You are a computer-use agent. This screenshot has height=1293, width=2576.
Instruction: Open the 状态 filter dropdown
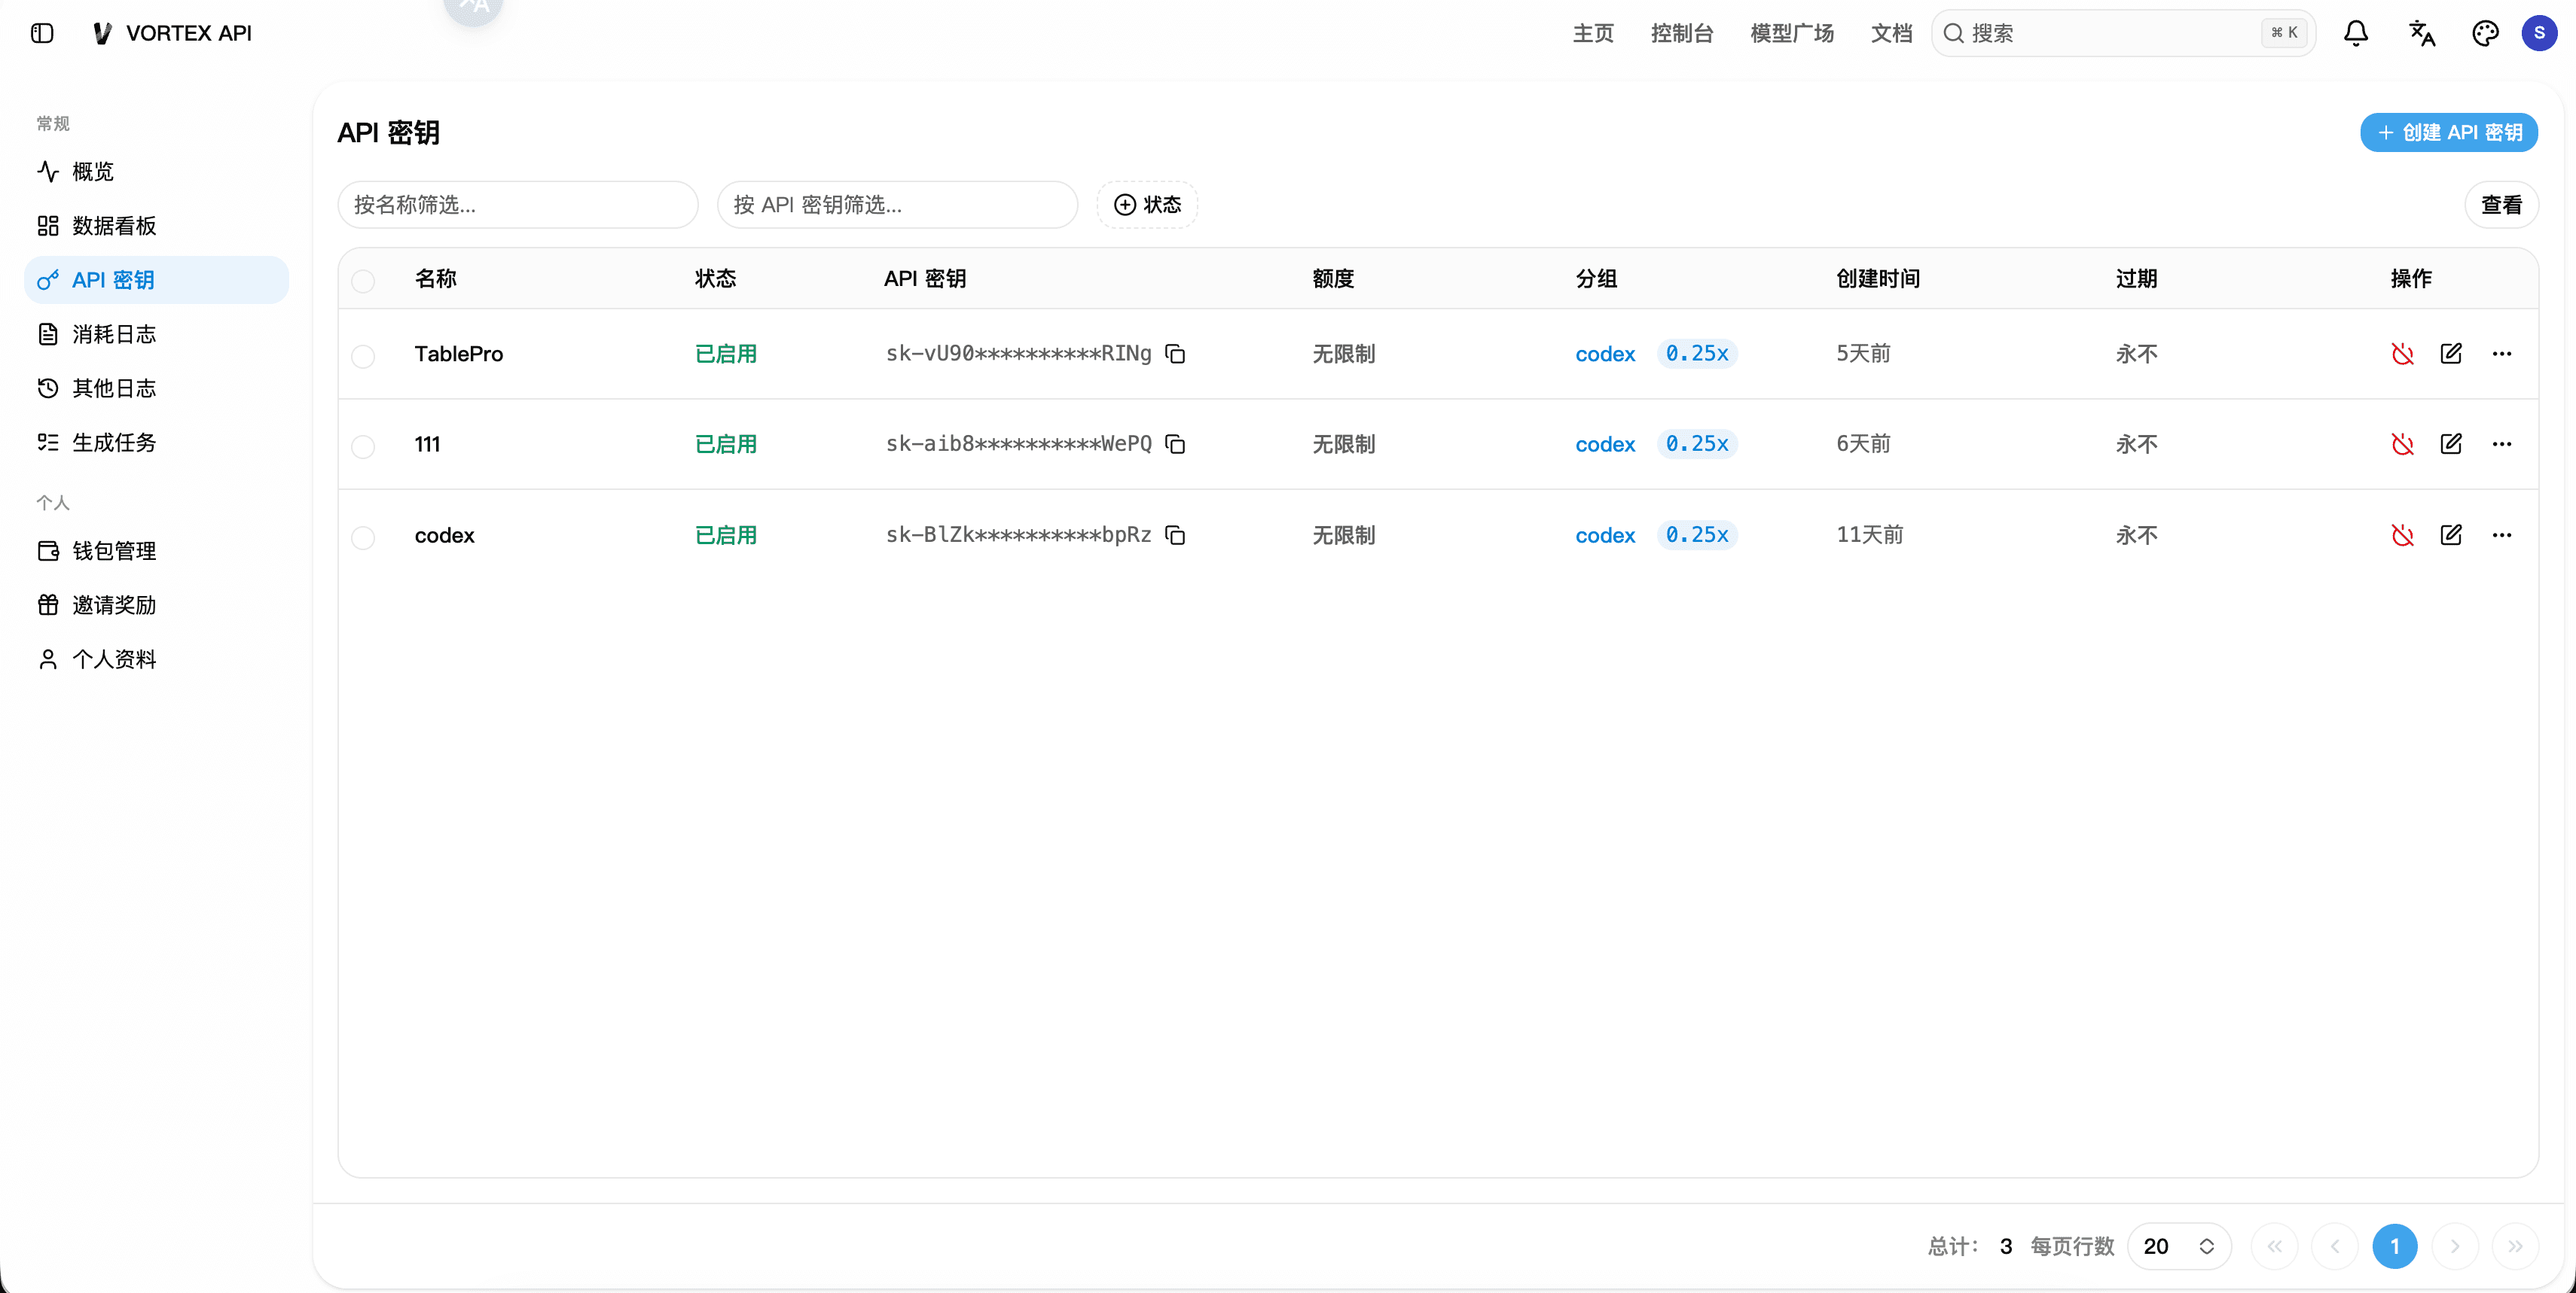(1148, 205)
